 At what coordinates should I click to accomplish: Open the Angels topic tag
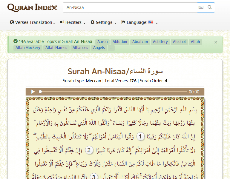(99, 48)
